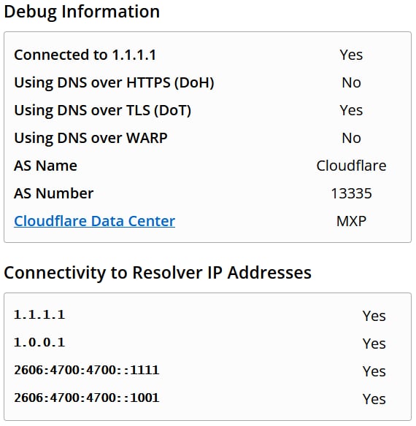
Task: Click the 2606:4700:4700::1111 IPv6 address
Action: [x=86, y=370]
